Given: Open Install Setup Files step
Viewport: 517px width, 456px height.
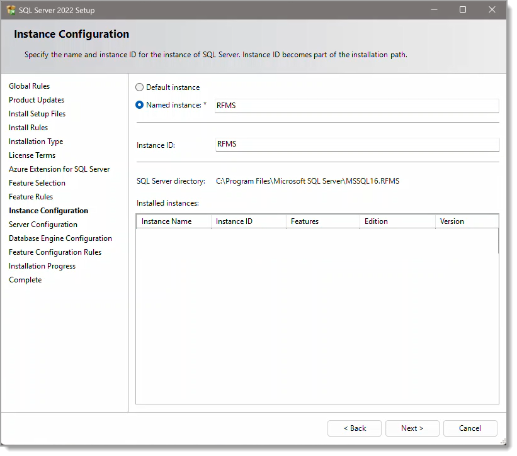Looking at the screenshot, I should (x=37, y=114).
